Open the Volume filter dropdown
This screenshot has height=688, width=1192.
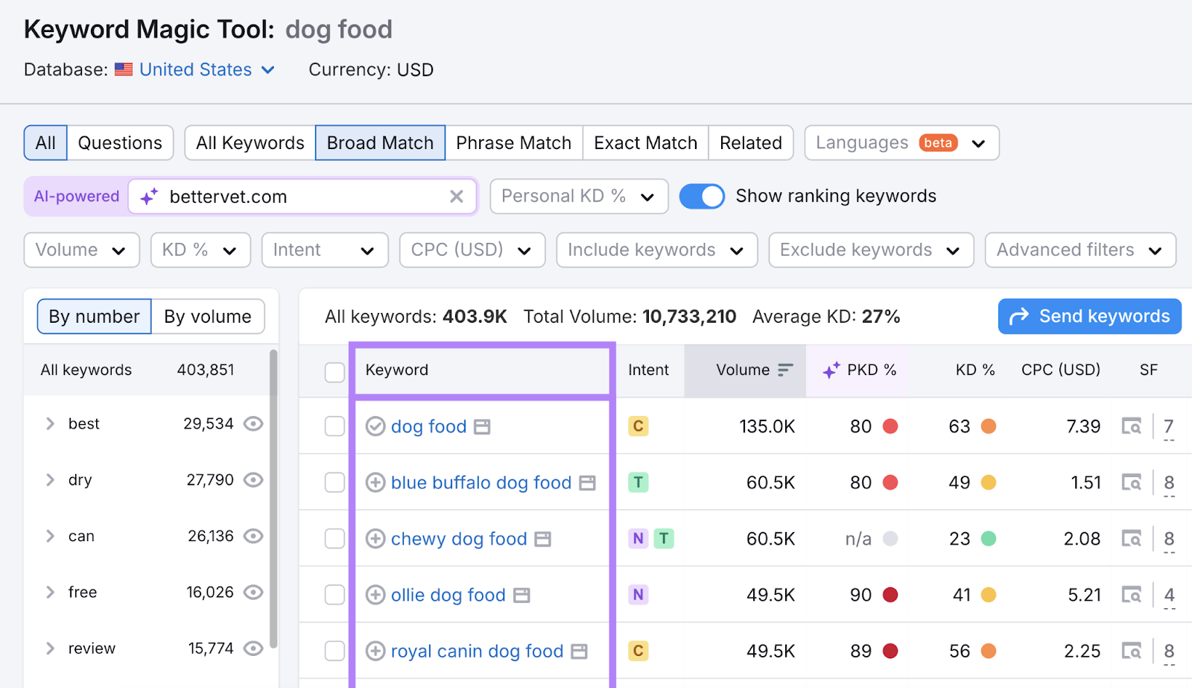[82, 250]
